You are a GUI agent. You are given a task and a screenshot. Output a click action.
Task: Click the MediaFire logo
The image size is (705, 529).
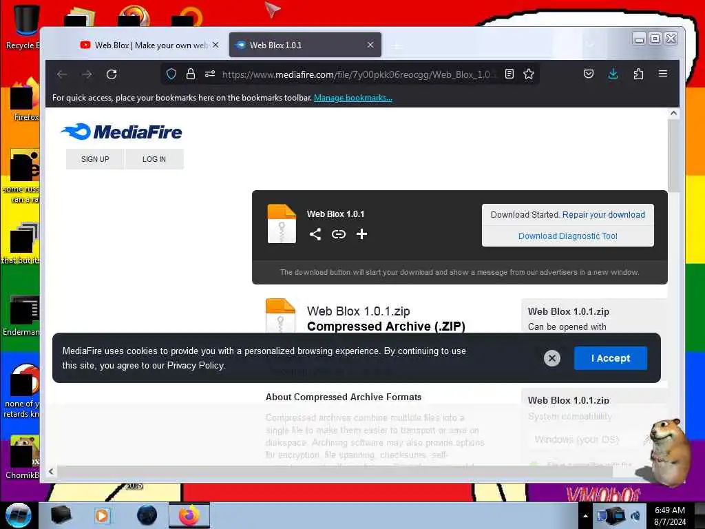point(121,132)
